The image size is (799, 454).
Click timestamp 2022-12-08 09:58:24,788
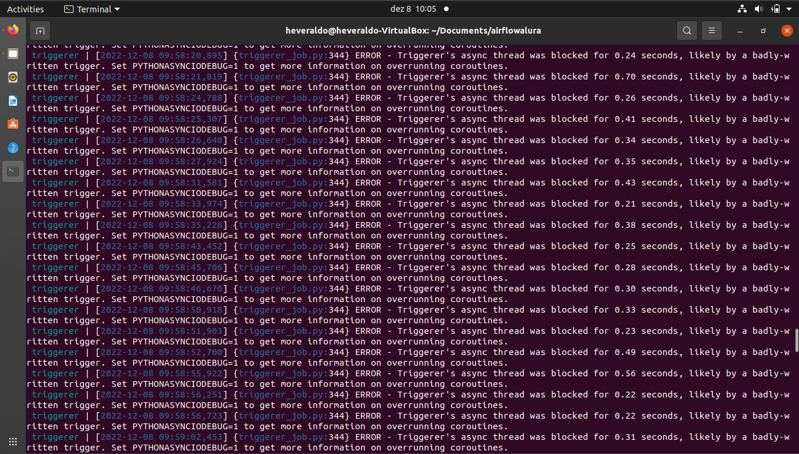[x=161, y=98]
